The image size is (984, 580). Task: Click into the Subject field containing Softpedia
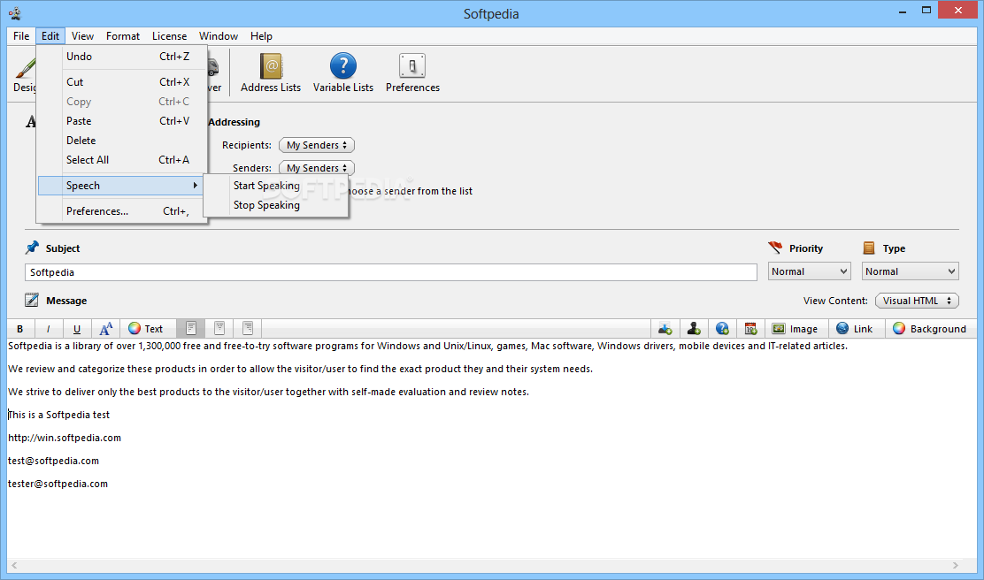pos(391,272)
